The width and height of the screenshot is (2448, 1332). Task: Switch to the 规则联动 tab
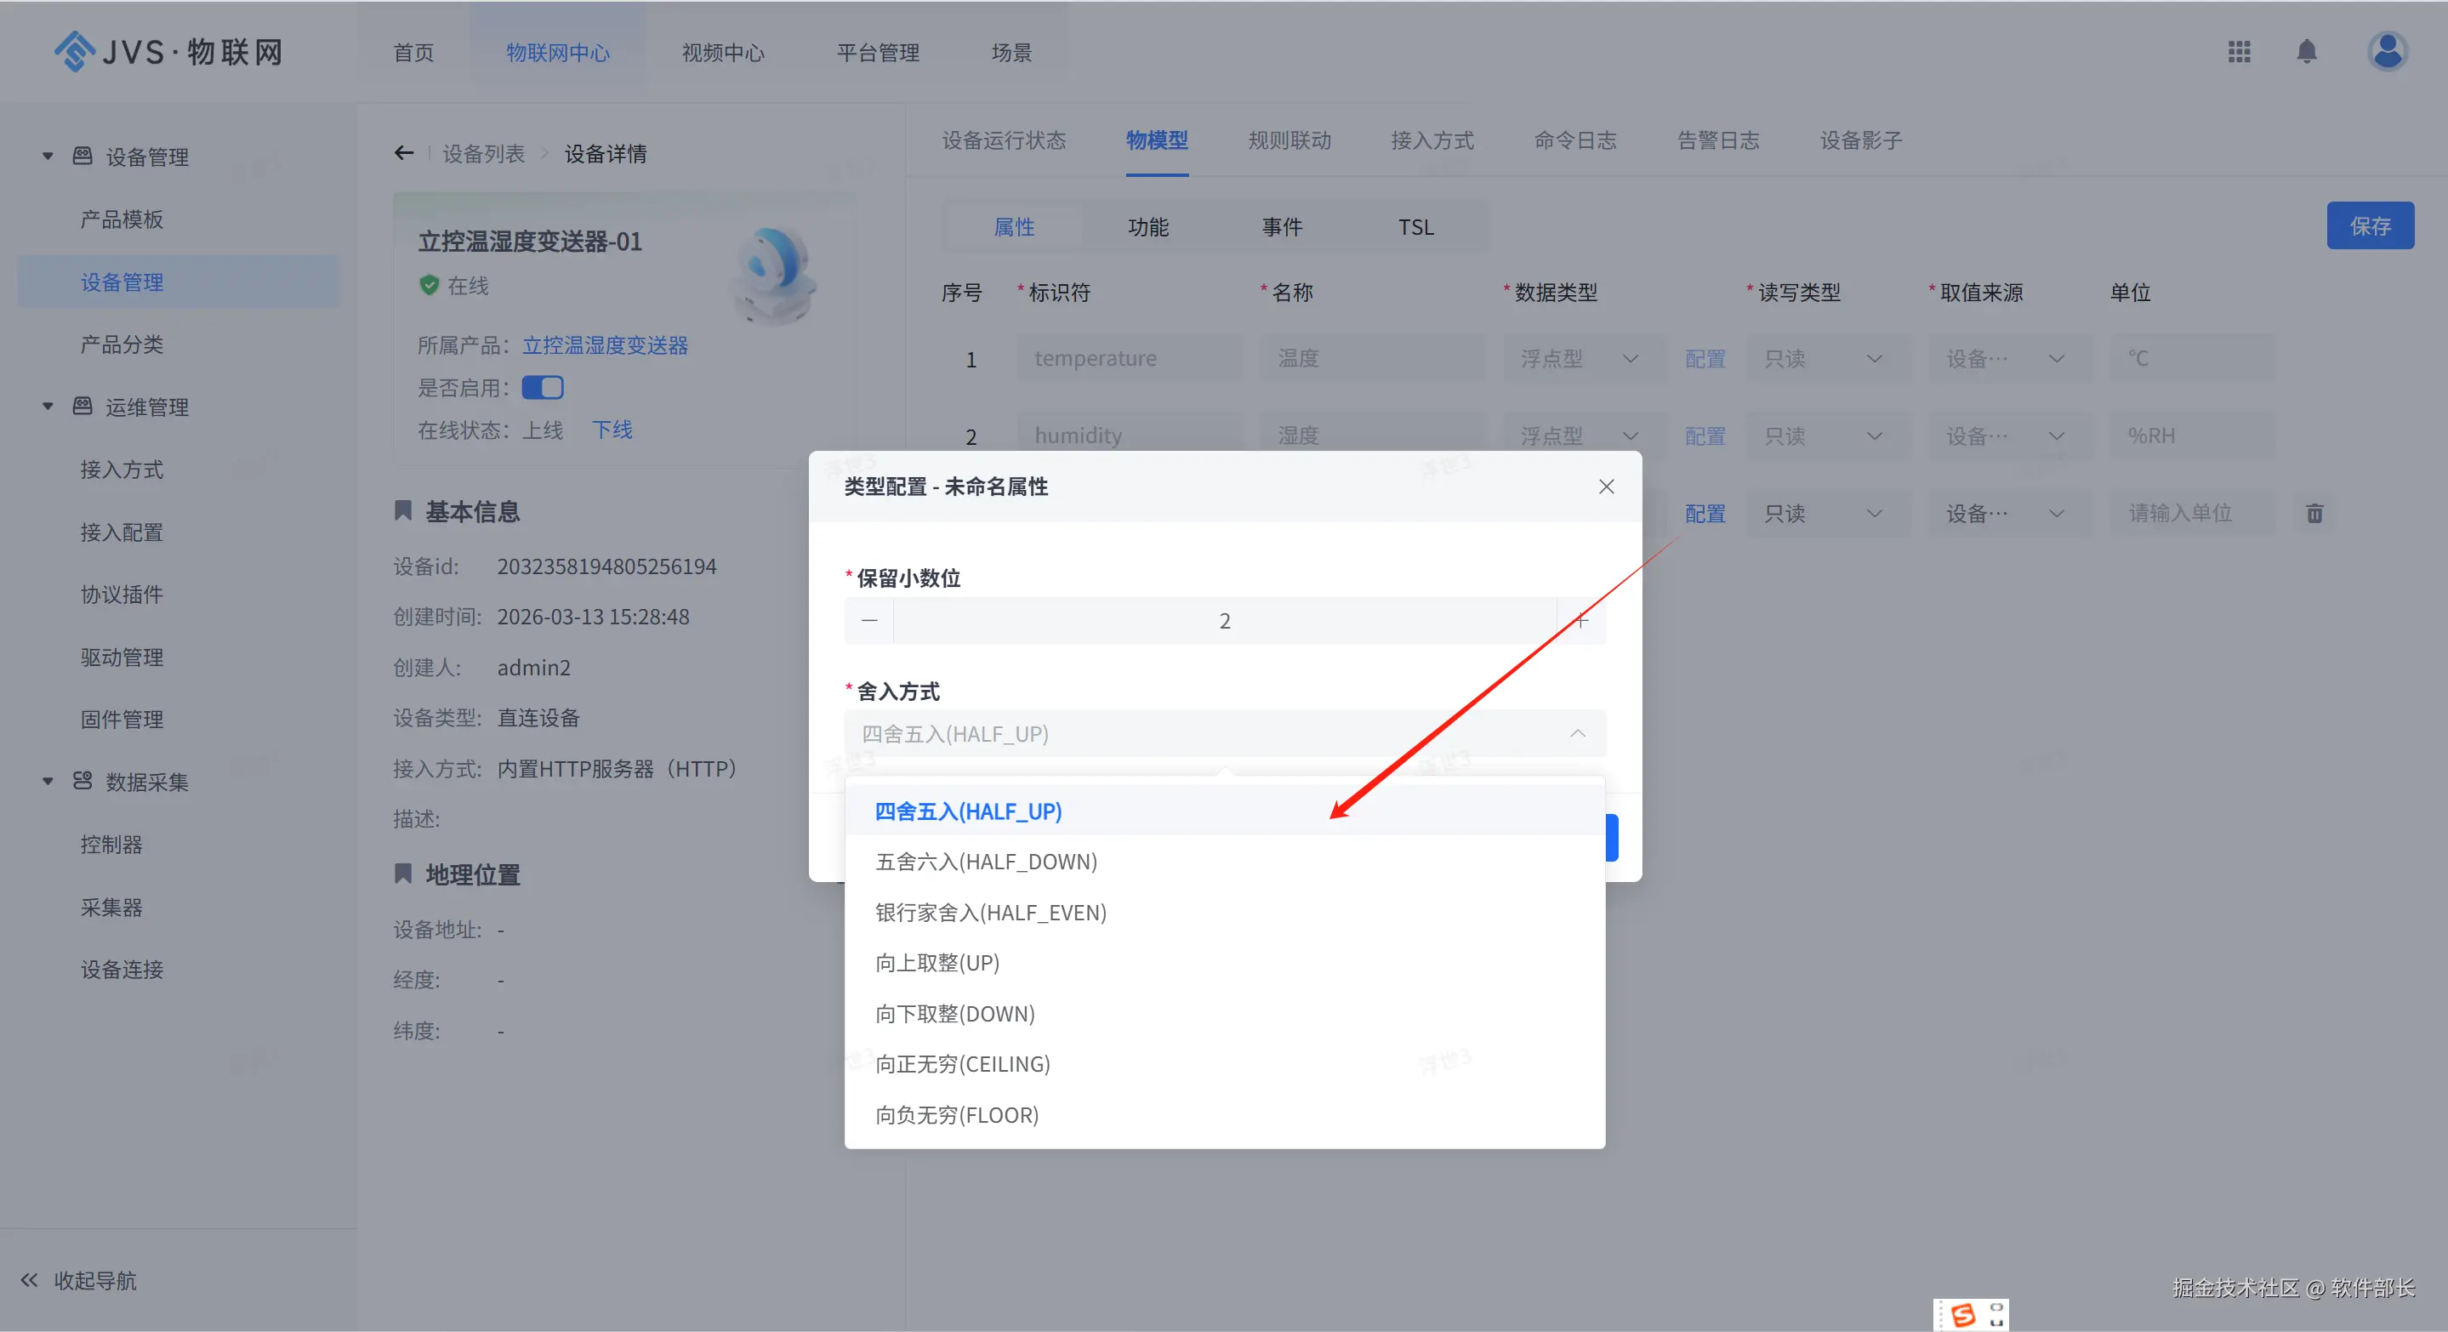[1289, 140]
